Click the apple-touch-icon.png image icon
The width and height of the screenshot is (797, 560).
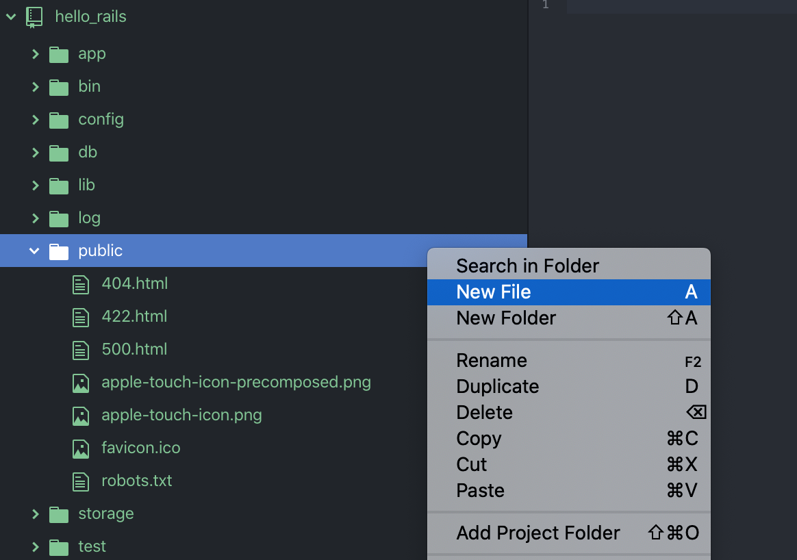(x=81, y=416)
